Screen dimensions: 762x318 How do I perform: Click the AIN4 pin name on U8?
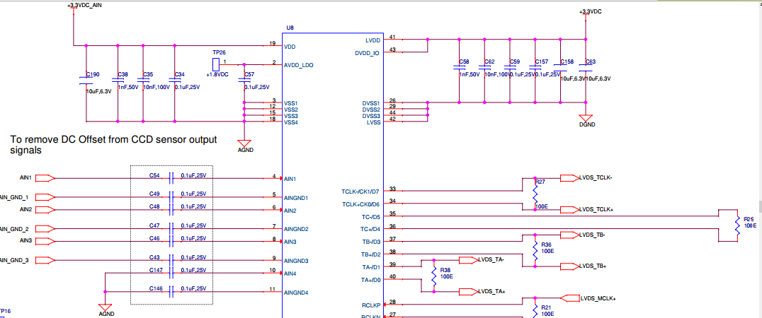[290, 274]
